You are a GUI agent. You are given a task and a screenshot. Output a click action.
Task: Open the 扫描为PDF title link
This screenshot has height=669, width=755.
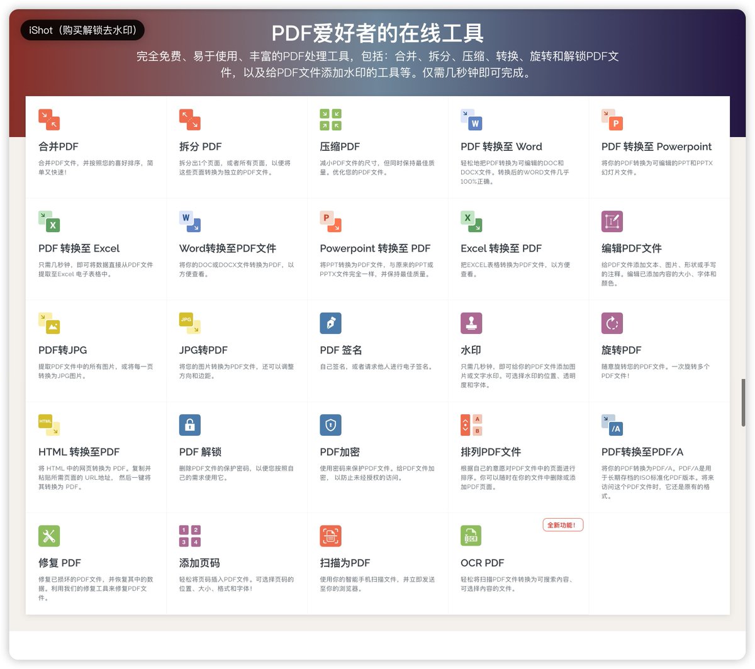(345, 563)
